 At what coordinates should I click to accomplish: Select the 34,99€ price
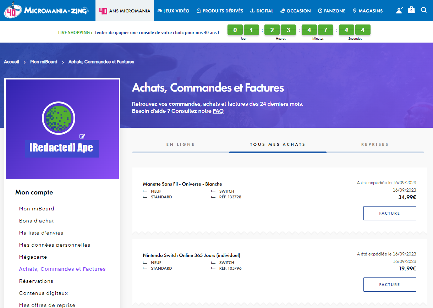click(407, 197)
